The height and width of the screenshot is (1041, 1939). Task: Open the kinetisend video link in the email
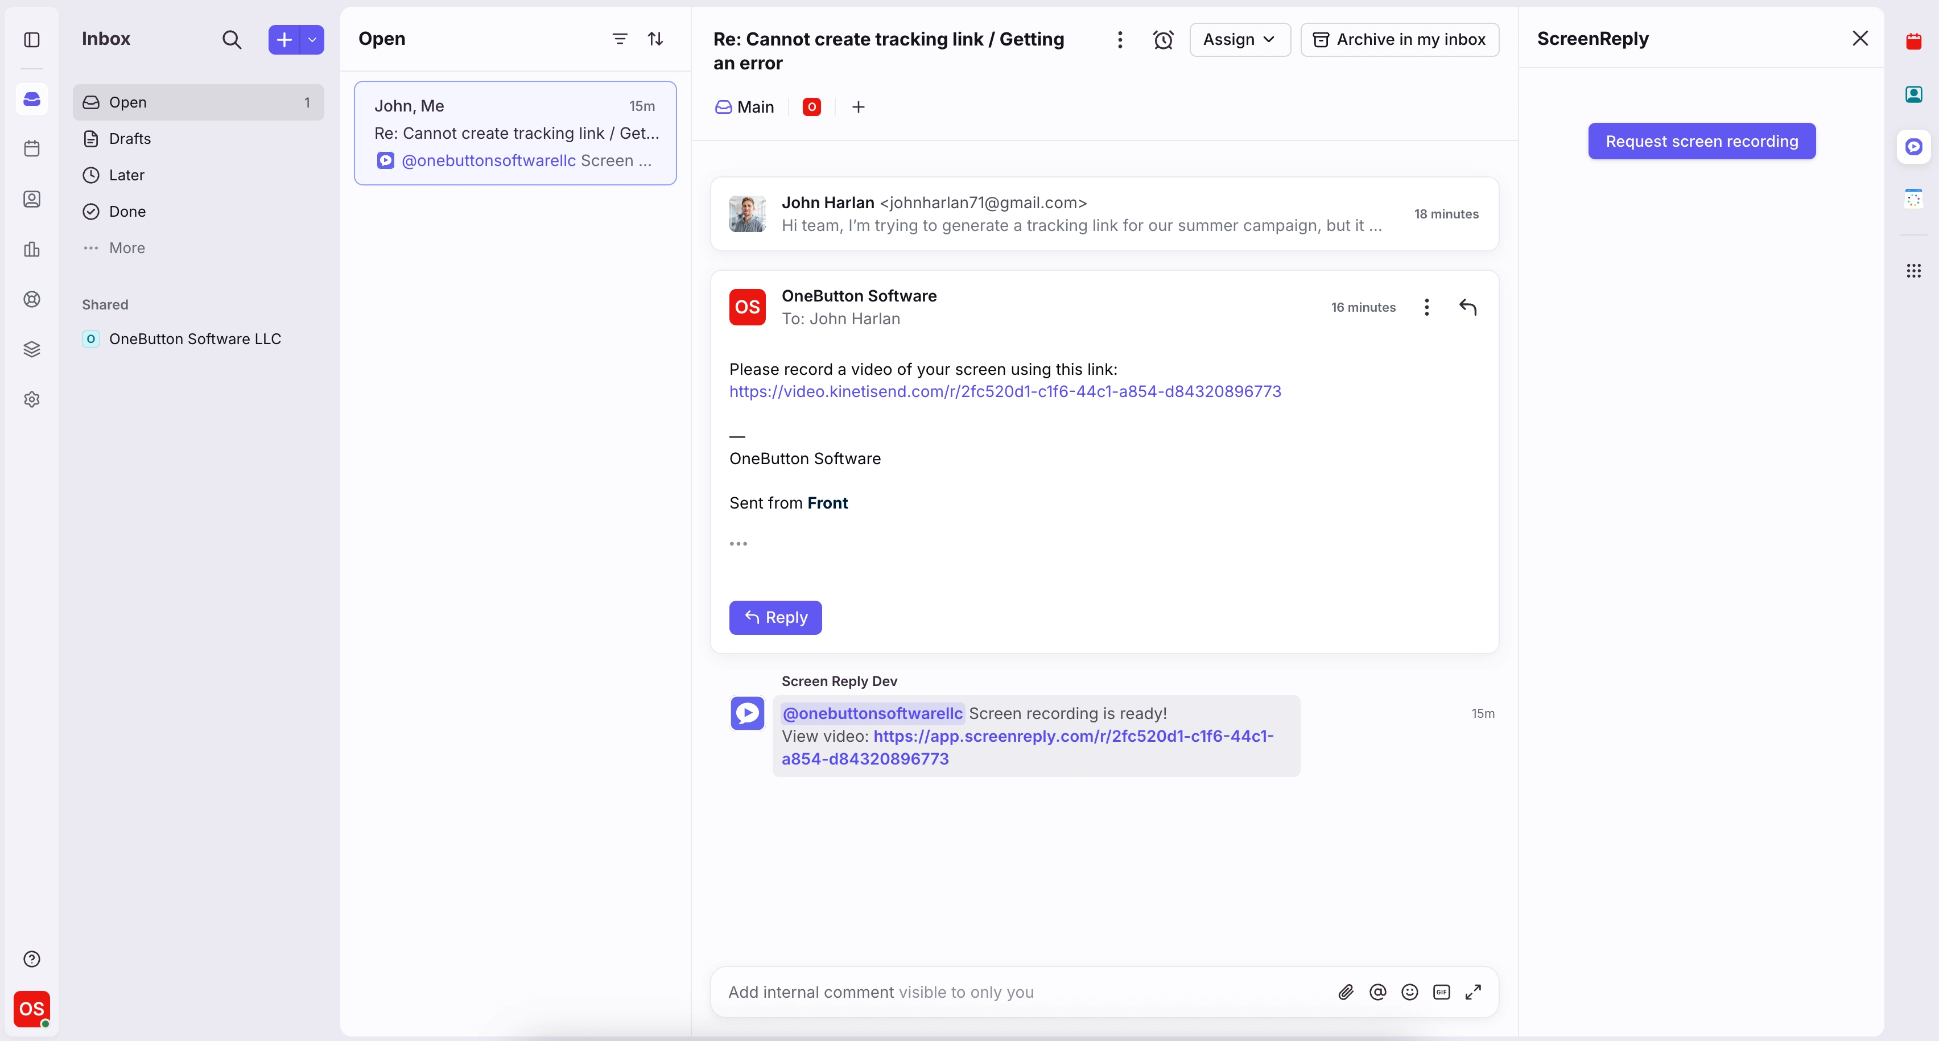pos(1005,391)
